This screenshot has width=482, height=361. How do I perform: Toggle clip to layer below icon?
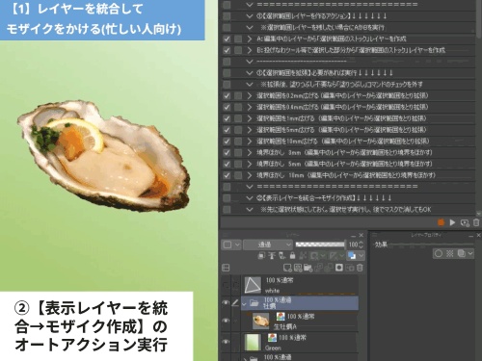pyautogui.click(x=261, y=256)
